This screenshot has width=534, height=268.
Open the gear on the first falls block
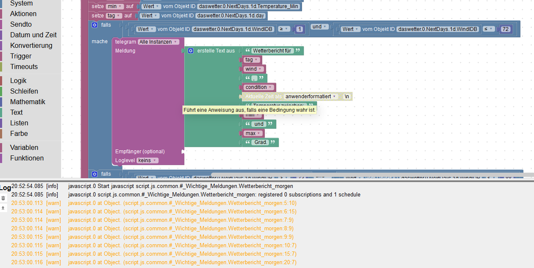click(95, 25)
